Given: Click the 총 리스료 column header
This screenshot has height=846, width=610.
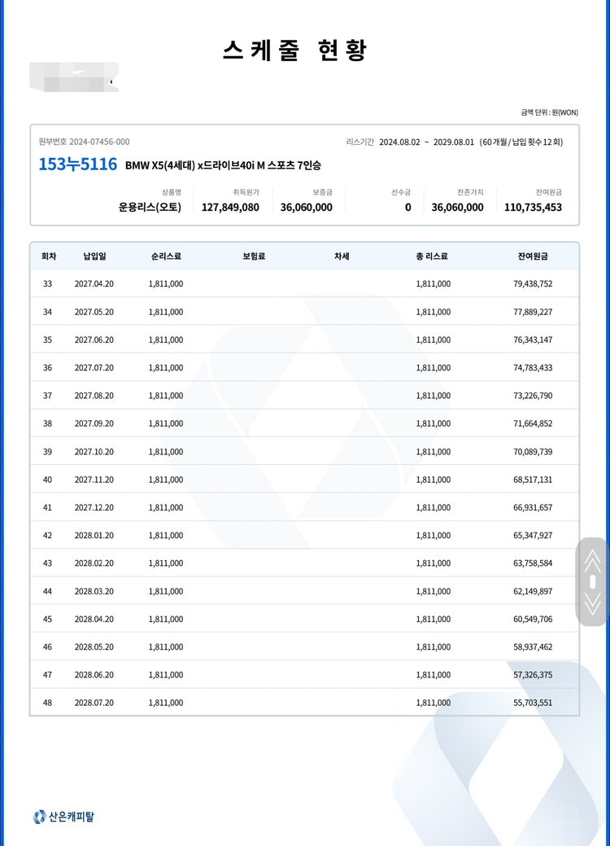Looking at the screenshot, I should 432,256.
